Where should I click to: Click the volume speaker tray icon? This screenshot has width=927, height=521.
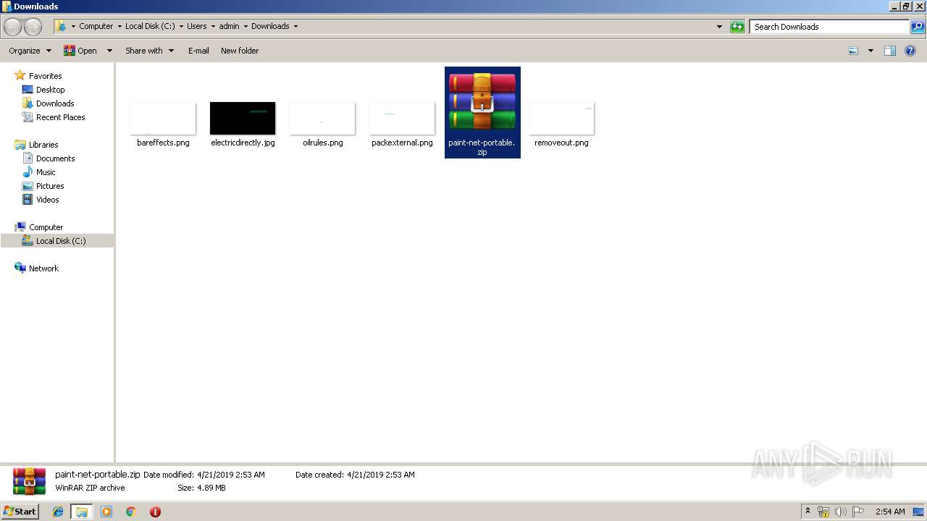pyautogui.click(x=841, y=512)
